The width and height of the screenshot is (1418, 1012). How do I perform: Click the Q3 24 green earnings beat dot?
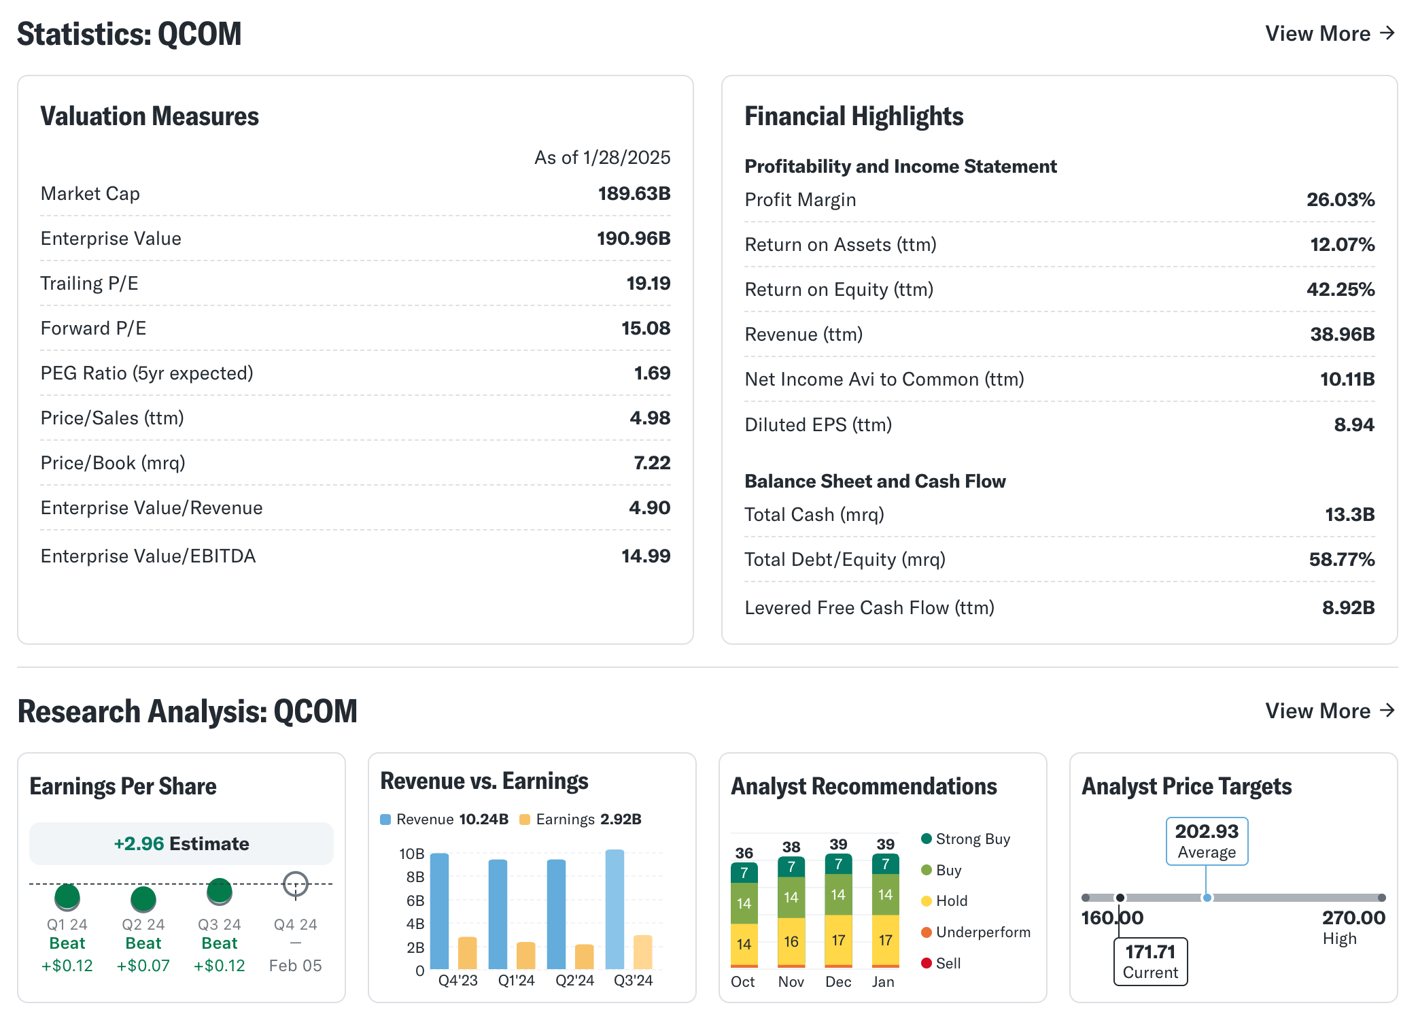point(220,891)
